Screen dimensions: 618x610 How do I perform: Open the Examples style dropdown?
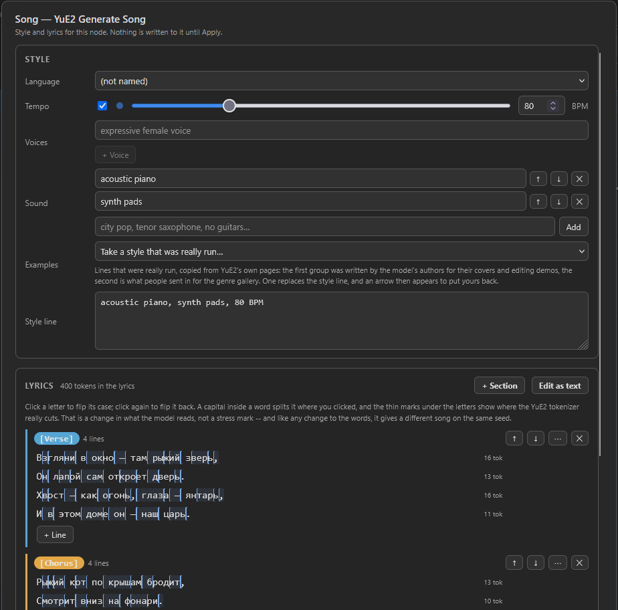click(x=342, y=251)
